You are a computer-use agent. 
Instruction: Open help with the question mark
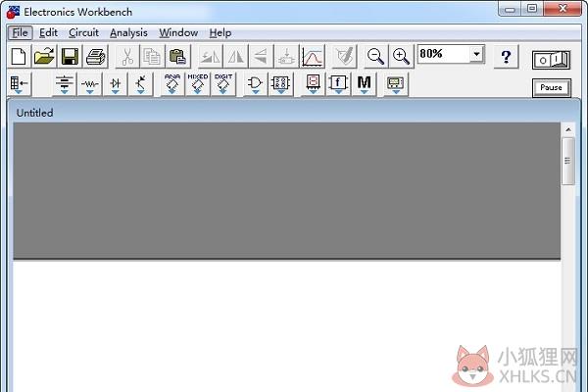(x=506, y=57)
